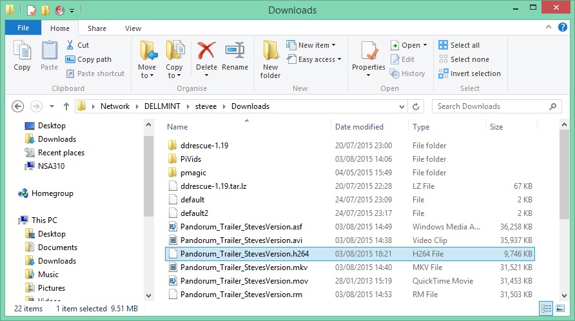Click the Up one level arrow
This screenshot has width=575, height=321.
pyautogui.click(x=66, y=106)
